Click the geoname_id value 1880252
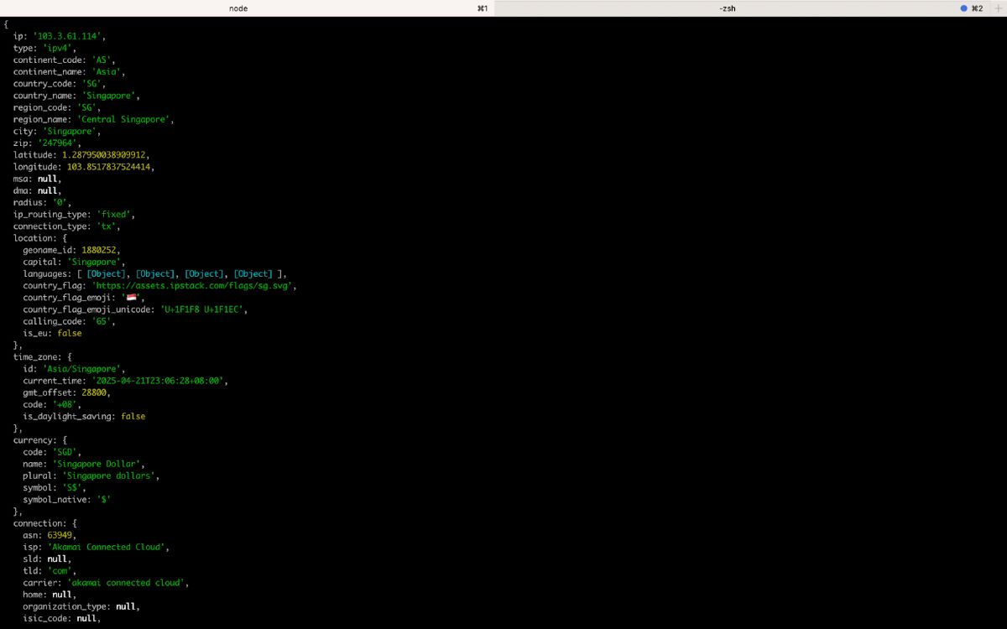Screen dimensions: 1007x629 [x=102, y=250]
